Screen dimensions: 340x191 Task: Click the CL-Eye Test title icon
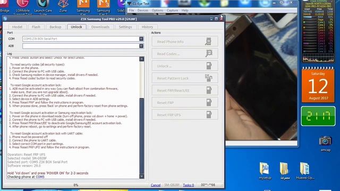tap(130, 4)
